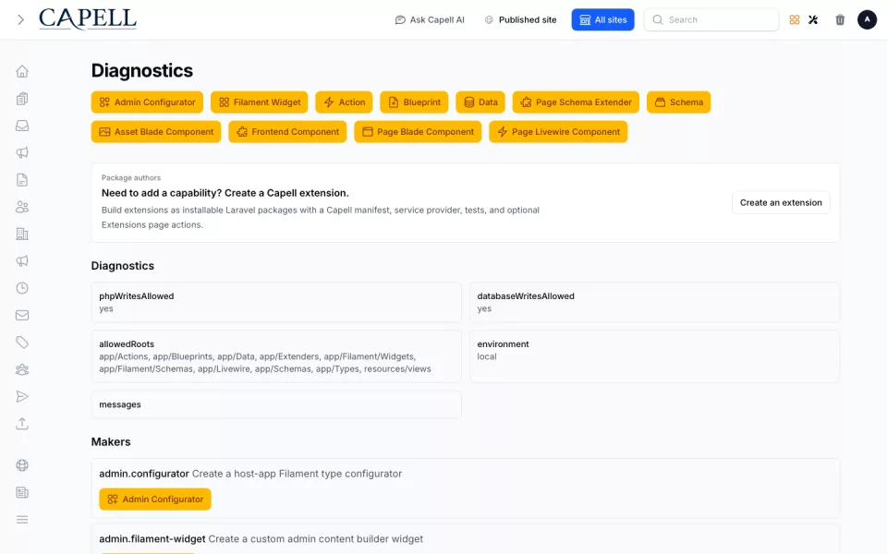Open the three-person group sidebar icon

tap(22, 369)
